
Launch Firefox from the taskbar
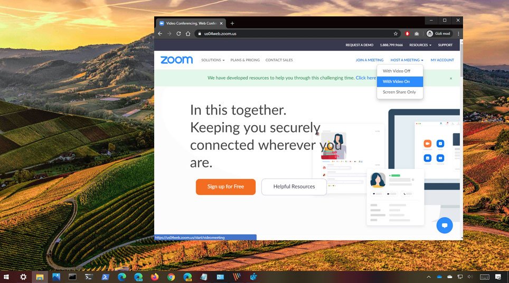point(155,277)
